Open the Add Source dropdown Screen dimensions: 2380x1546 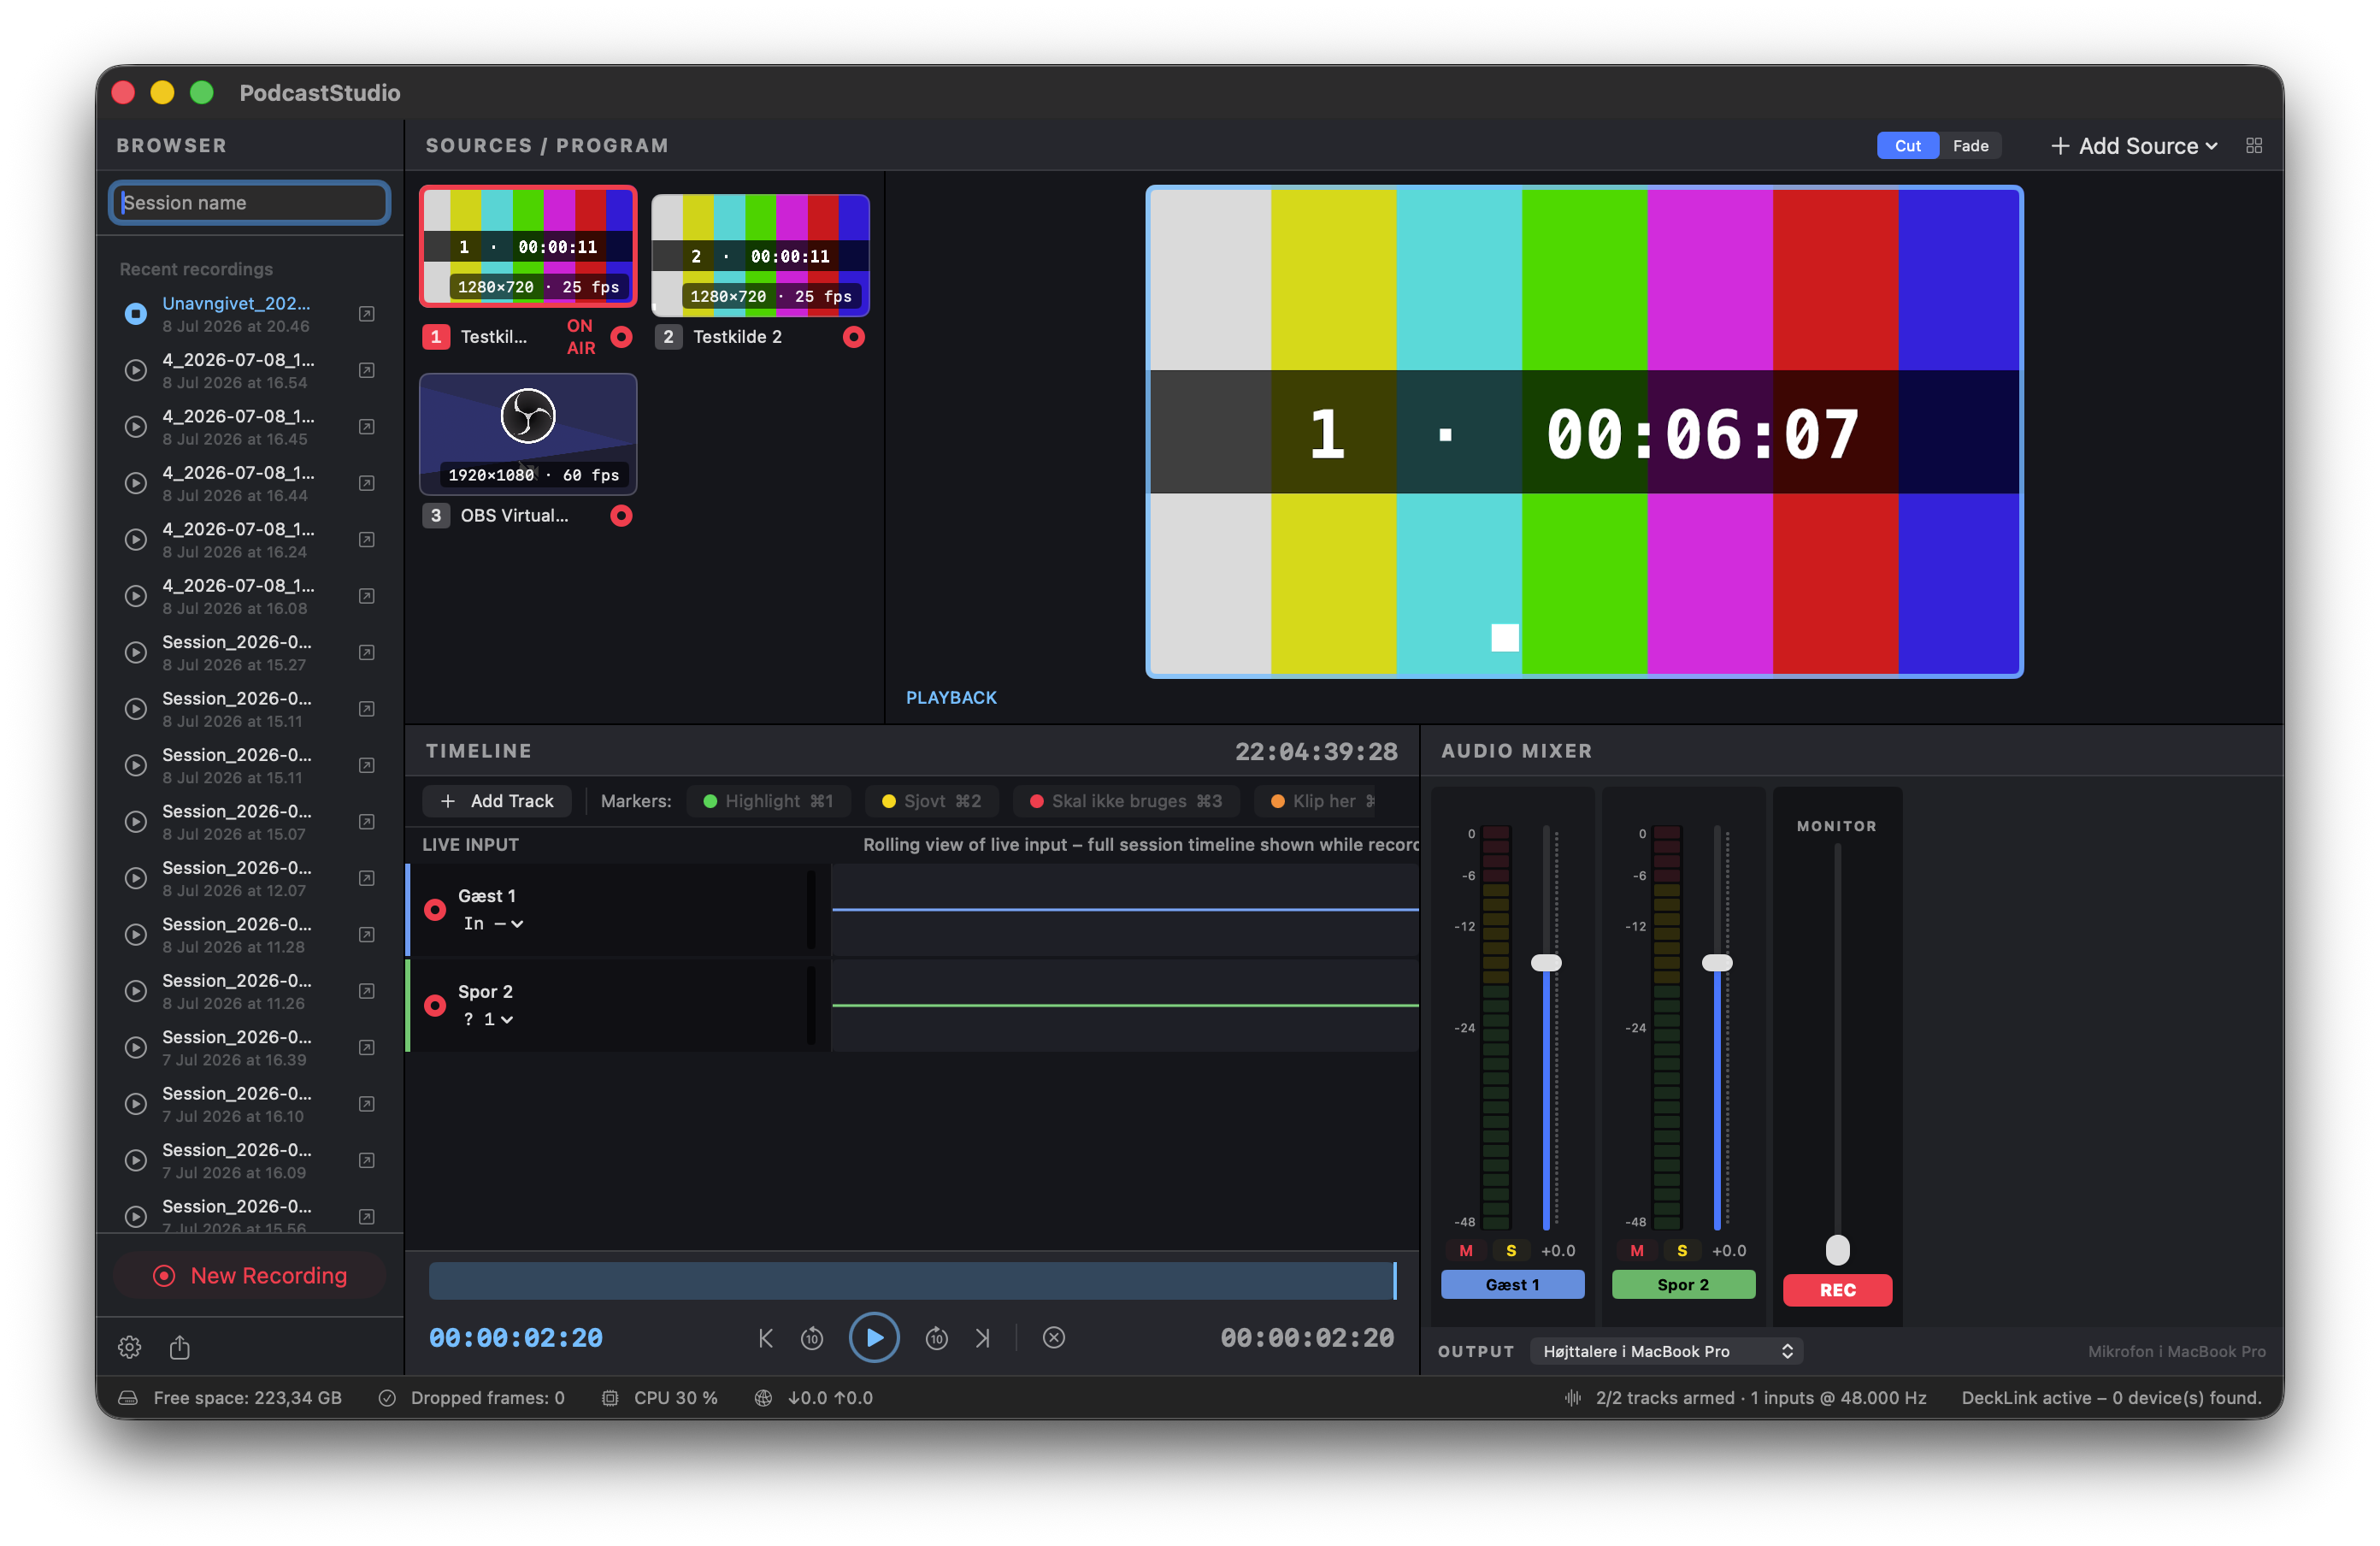pos(2134,146)
